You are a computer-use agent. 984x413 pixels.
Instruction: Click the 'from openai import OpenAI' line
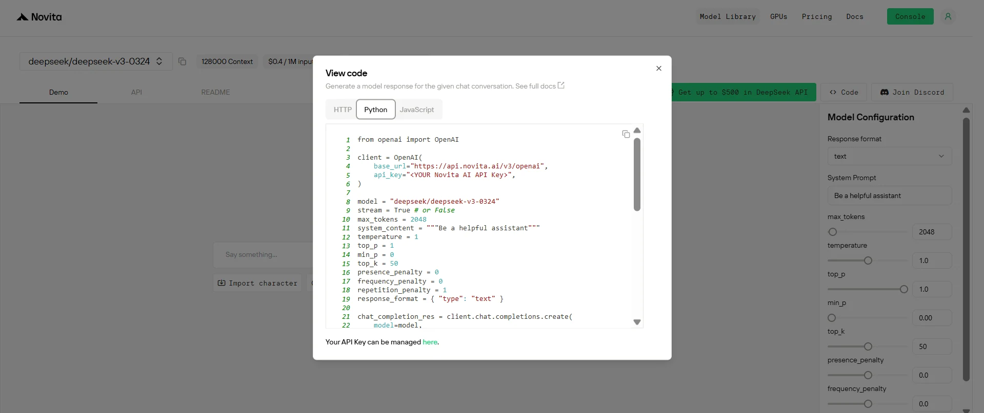point(408,140)
